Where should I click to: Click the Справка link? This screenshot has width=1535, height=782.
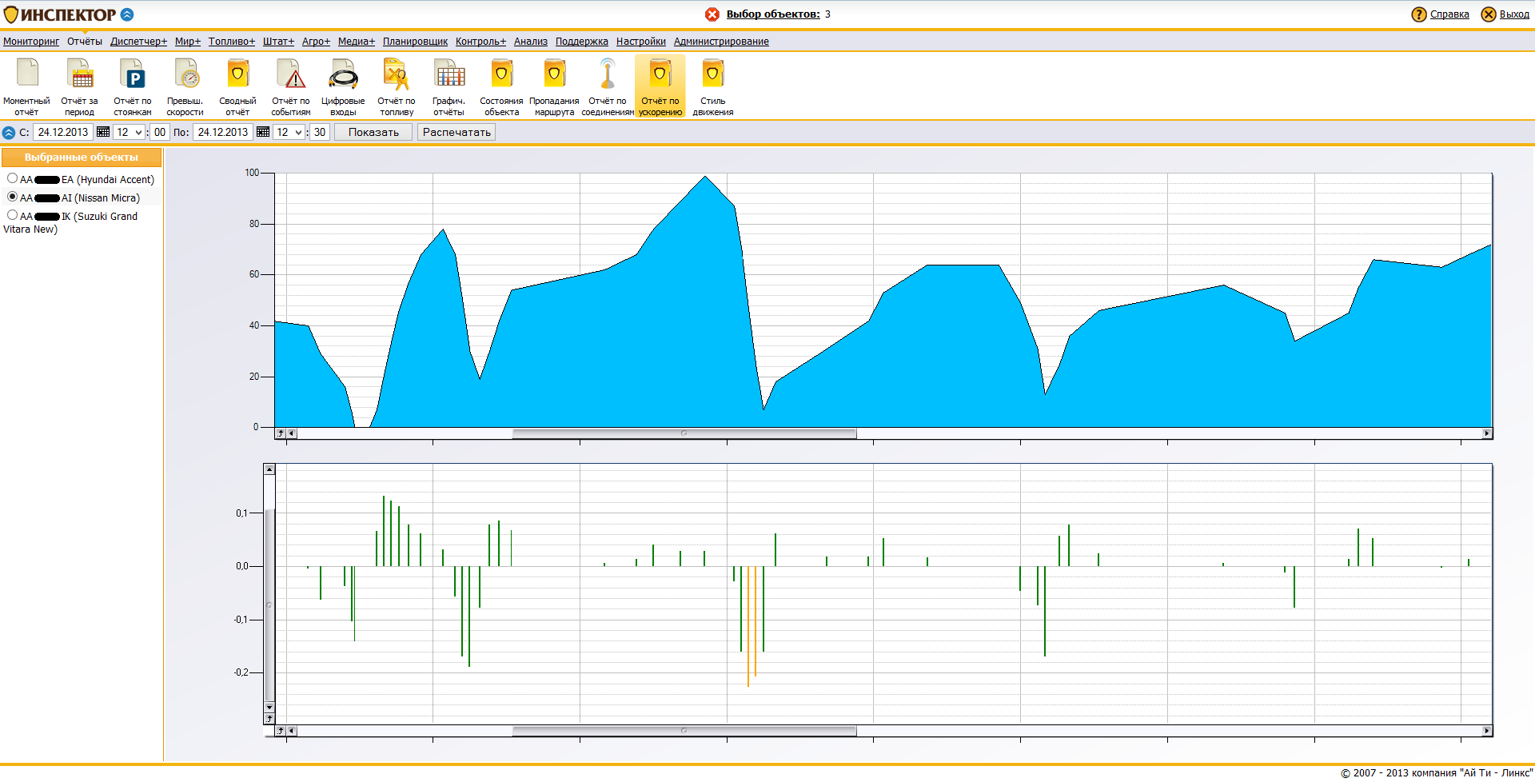pyautogui.click(x=1449, y=14)
